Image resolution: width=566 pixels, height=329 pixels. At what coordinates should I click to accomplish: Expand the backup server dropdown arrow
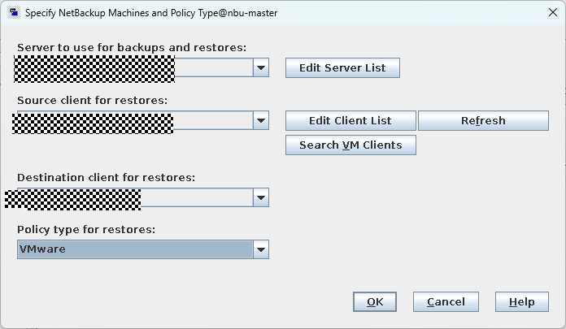pos(260,68)
